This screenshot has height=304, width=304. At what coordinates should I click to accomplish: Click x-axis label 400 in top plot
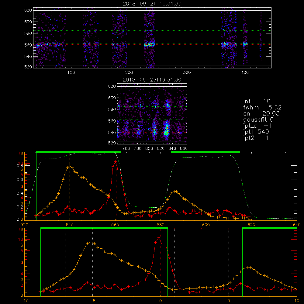coord(245,73)
